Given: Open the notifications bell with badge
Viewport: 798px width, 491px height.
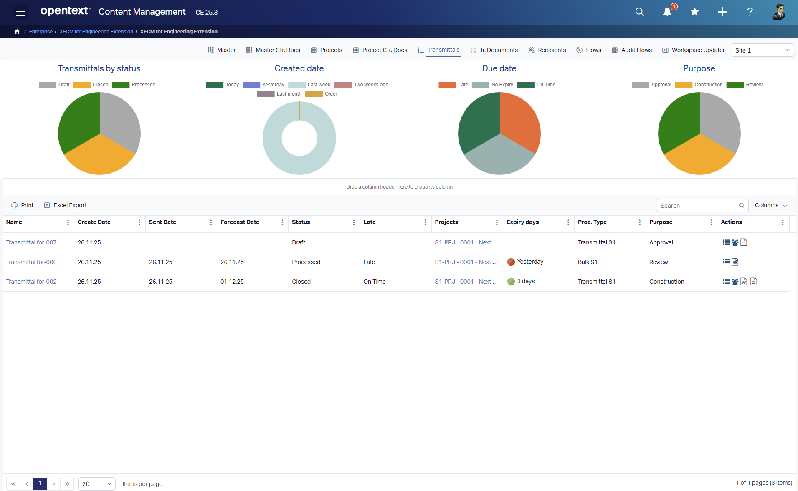Looking at the screenshot, I should 667,12.
